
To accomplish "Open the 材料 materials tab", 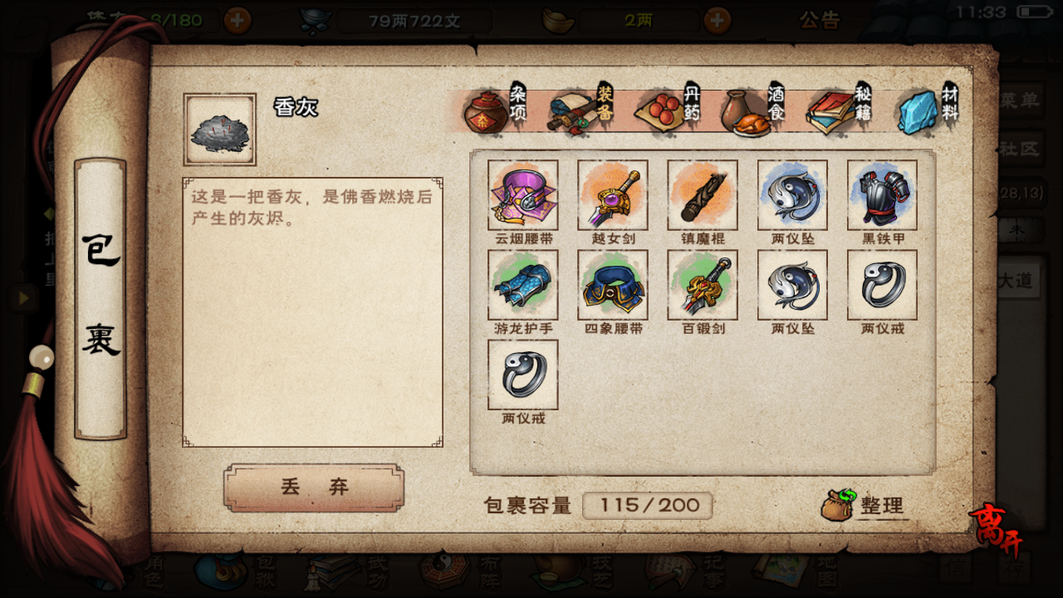I will (x=928, y=109).
